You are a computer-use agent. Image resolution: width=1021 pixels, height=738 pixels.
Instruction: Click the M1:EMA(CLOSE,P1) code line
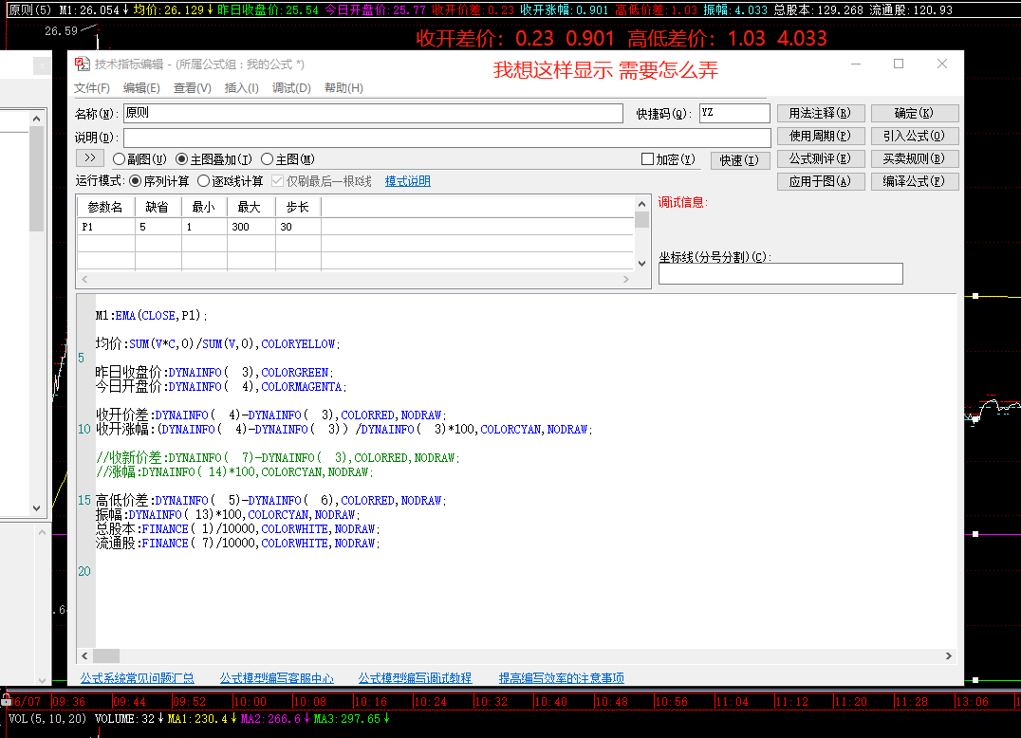[151, 316]
